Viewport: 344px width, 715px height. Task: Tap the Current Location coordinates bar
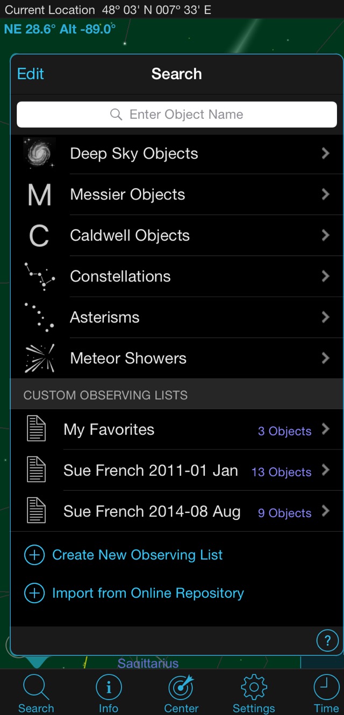(x=107, y=9)
